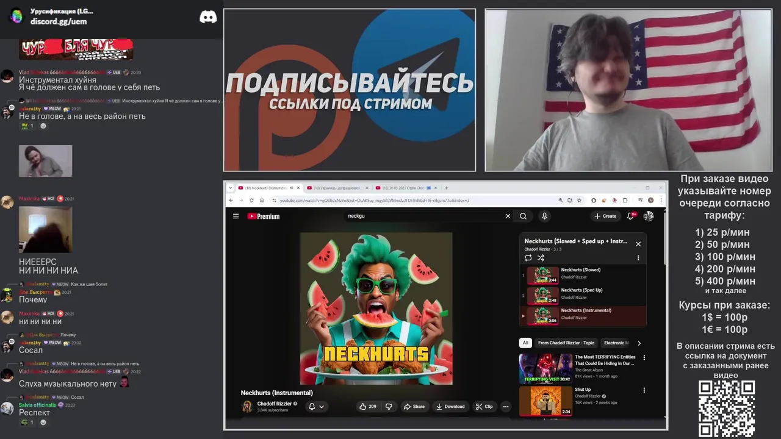Toggle playlist loop in the Neckhurts playlist

[528, 258]
